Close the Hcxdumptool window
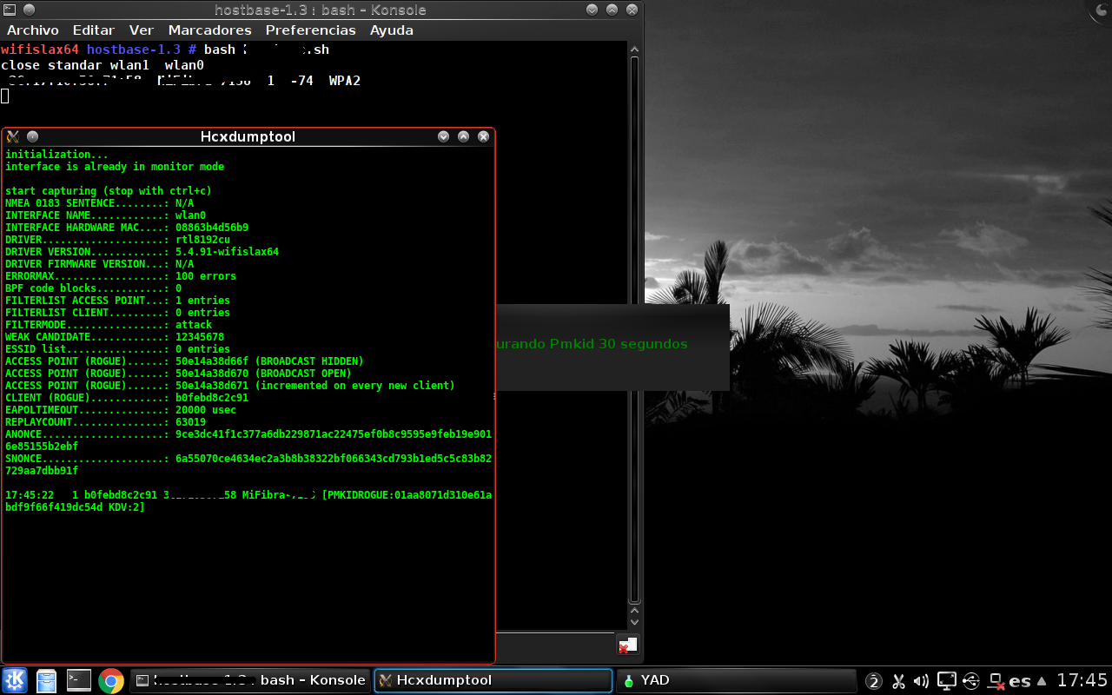The height and width of the screenshot is (695, 1112). pos(483,136)
